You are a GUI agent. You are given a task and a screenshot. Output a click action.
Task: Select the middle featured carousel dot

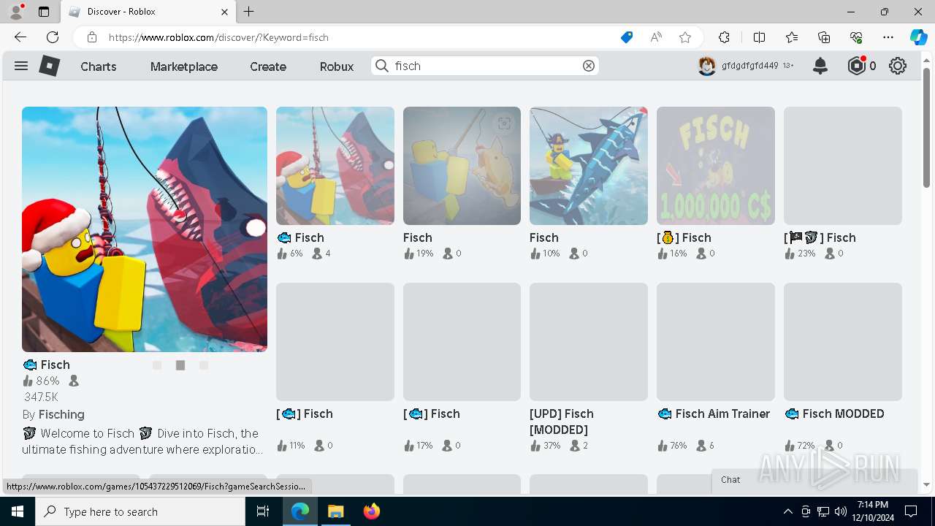[180, 365]
